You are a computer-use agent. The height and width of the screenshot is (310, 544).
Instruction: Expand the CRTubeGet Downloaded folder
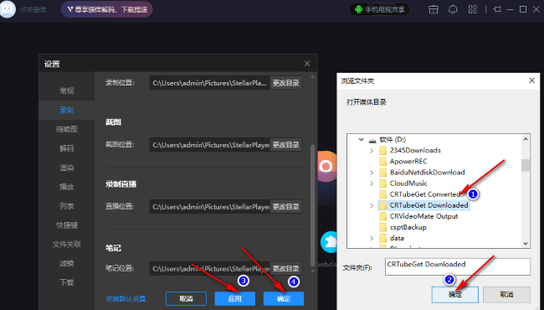pyautogui.click(x=372, y=205)
